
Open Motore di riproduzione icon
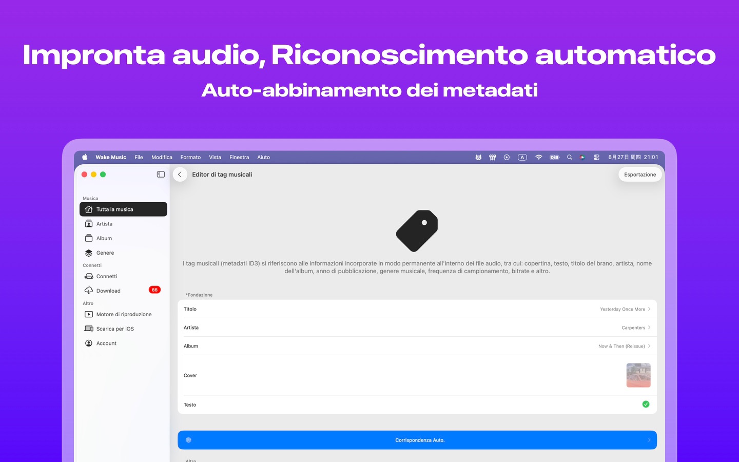pyautogui.click(x=89, y=314)
